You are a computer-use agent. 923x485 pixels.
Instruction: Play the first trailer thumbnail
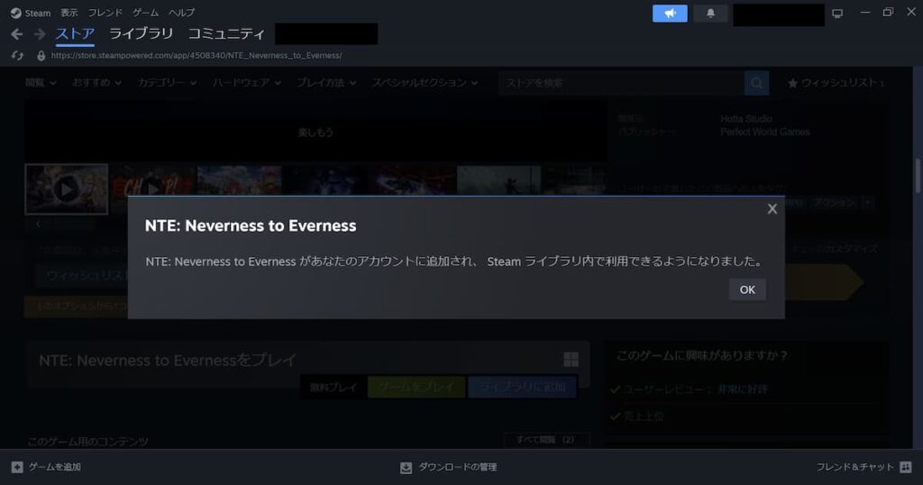click(x=67, y=189)
